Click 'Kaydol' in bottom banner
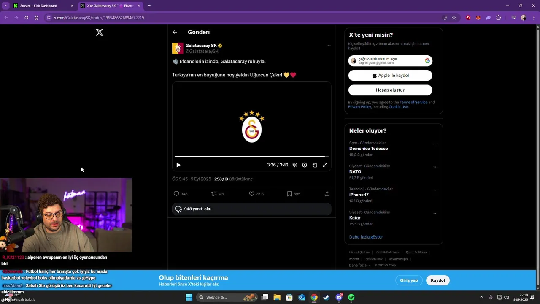Screen dimensions: 540x304 (x=438, y=280)
